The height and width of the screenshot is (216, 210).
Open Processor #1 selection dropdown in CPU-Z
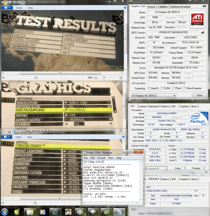(x=156, y=168)
